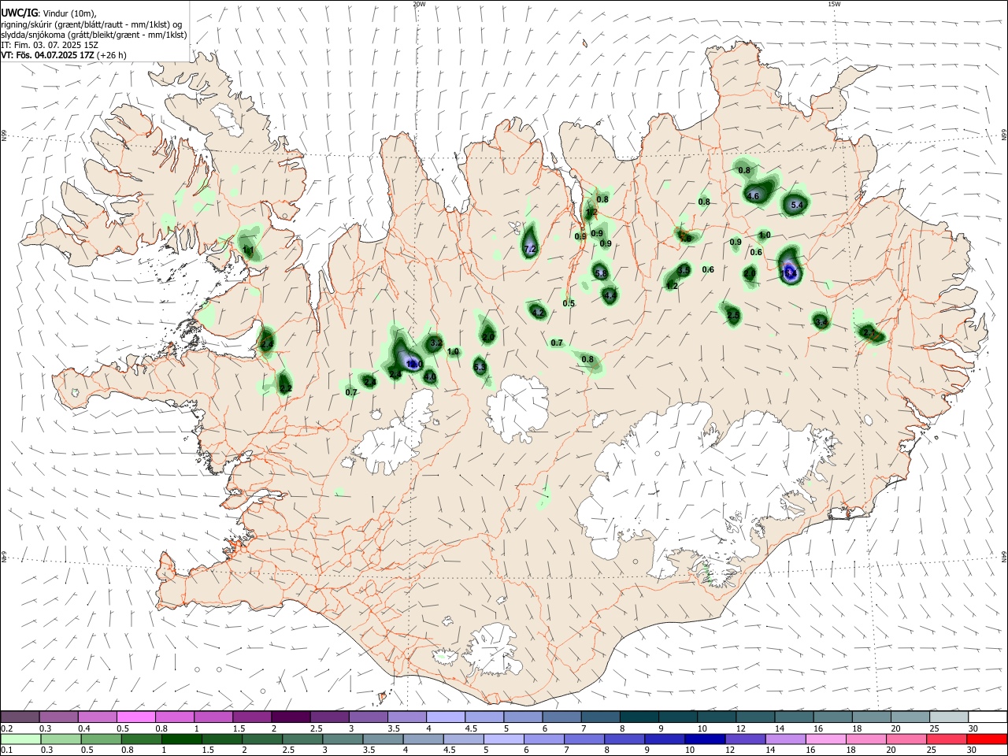Click the 0.5 precipitation label

[569, 303]
